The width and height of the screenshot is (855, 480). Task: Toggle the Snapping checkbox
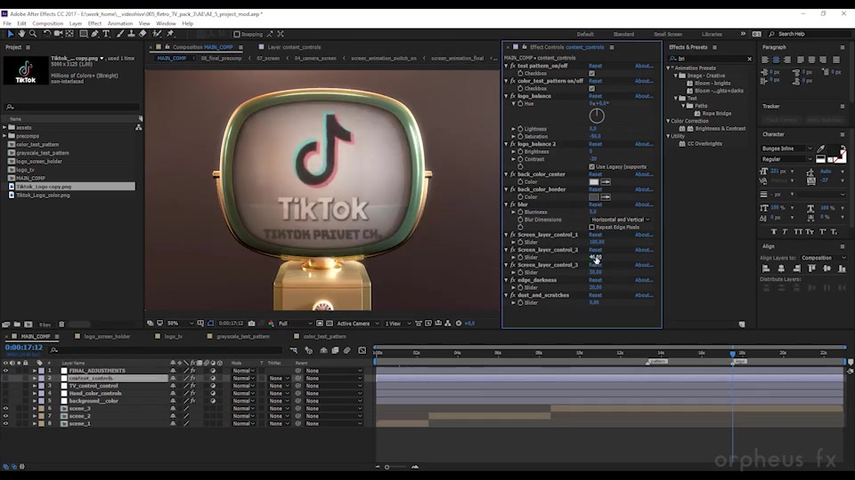click(x=237, y=35)
